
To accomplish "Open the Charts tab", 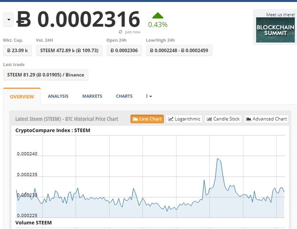I will tap(124, 96).
